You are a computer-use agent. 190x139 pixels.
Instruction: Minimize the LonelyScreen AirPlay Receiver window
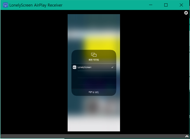point(151,5)
